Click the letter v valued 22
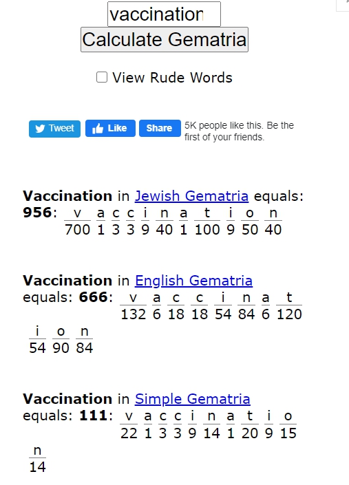The image size is (349, 485). [129, 416]
